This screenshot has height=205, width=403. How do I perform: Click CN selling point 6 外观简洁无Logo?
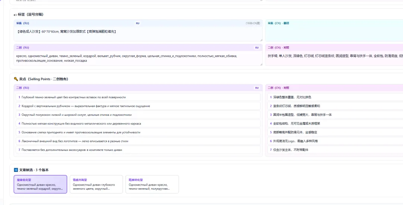point(335,141)
